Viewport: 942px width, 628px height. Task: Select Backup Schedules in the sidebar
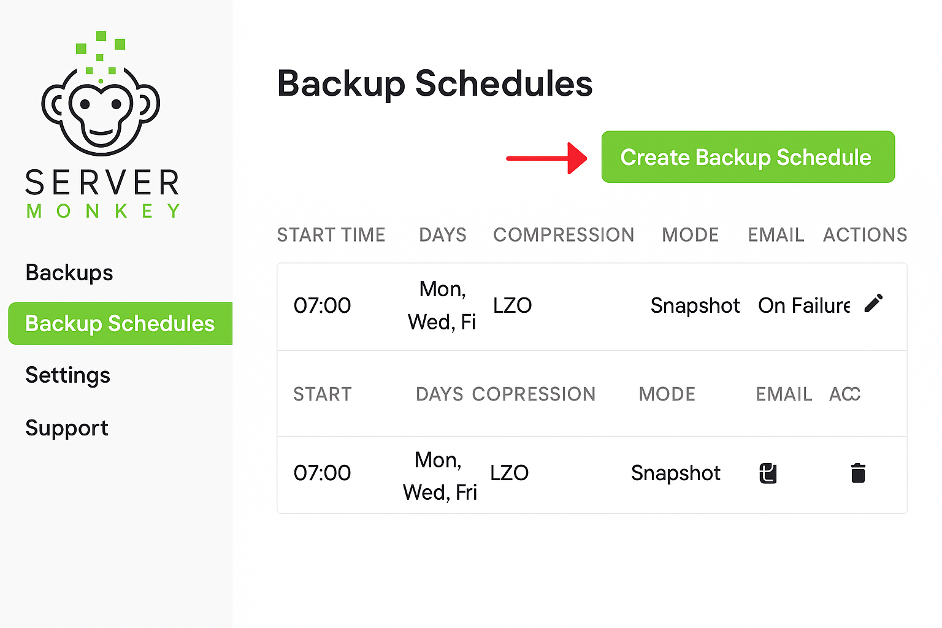(120, 323)
